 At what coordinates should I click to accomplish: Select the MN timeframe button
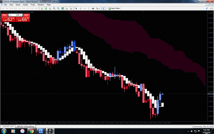pos(36,9)
